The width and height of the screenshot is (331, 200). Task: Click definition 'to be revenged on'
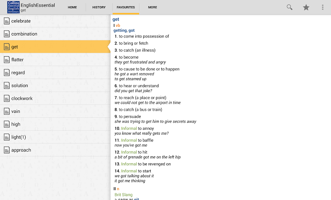click(154, 164)
